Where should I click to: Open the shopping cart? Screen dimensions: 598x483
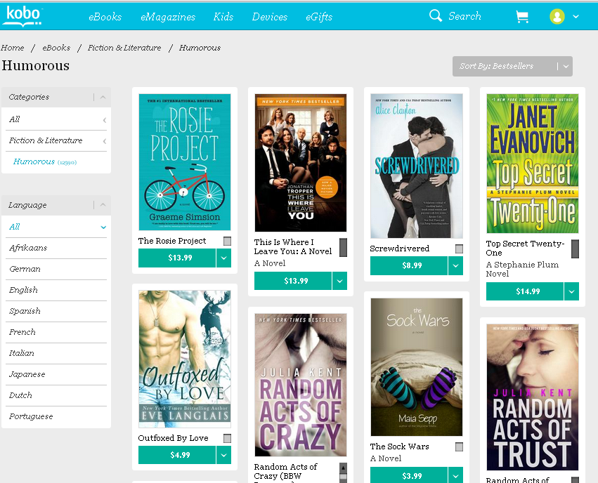point(522,17)
